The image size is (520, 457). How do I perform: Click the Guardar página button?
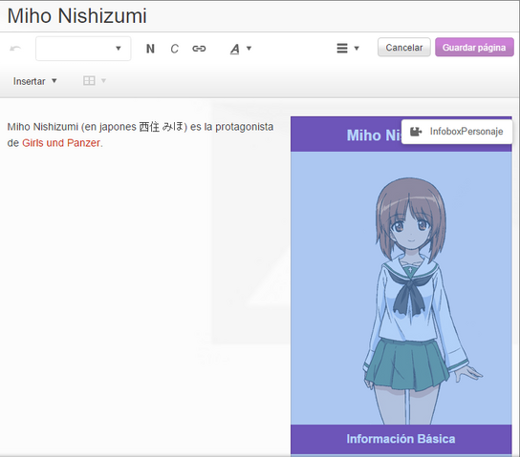[474, 48]
